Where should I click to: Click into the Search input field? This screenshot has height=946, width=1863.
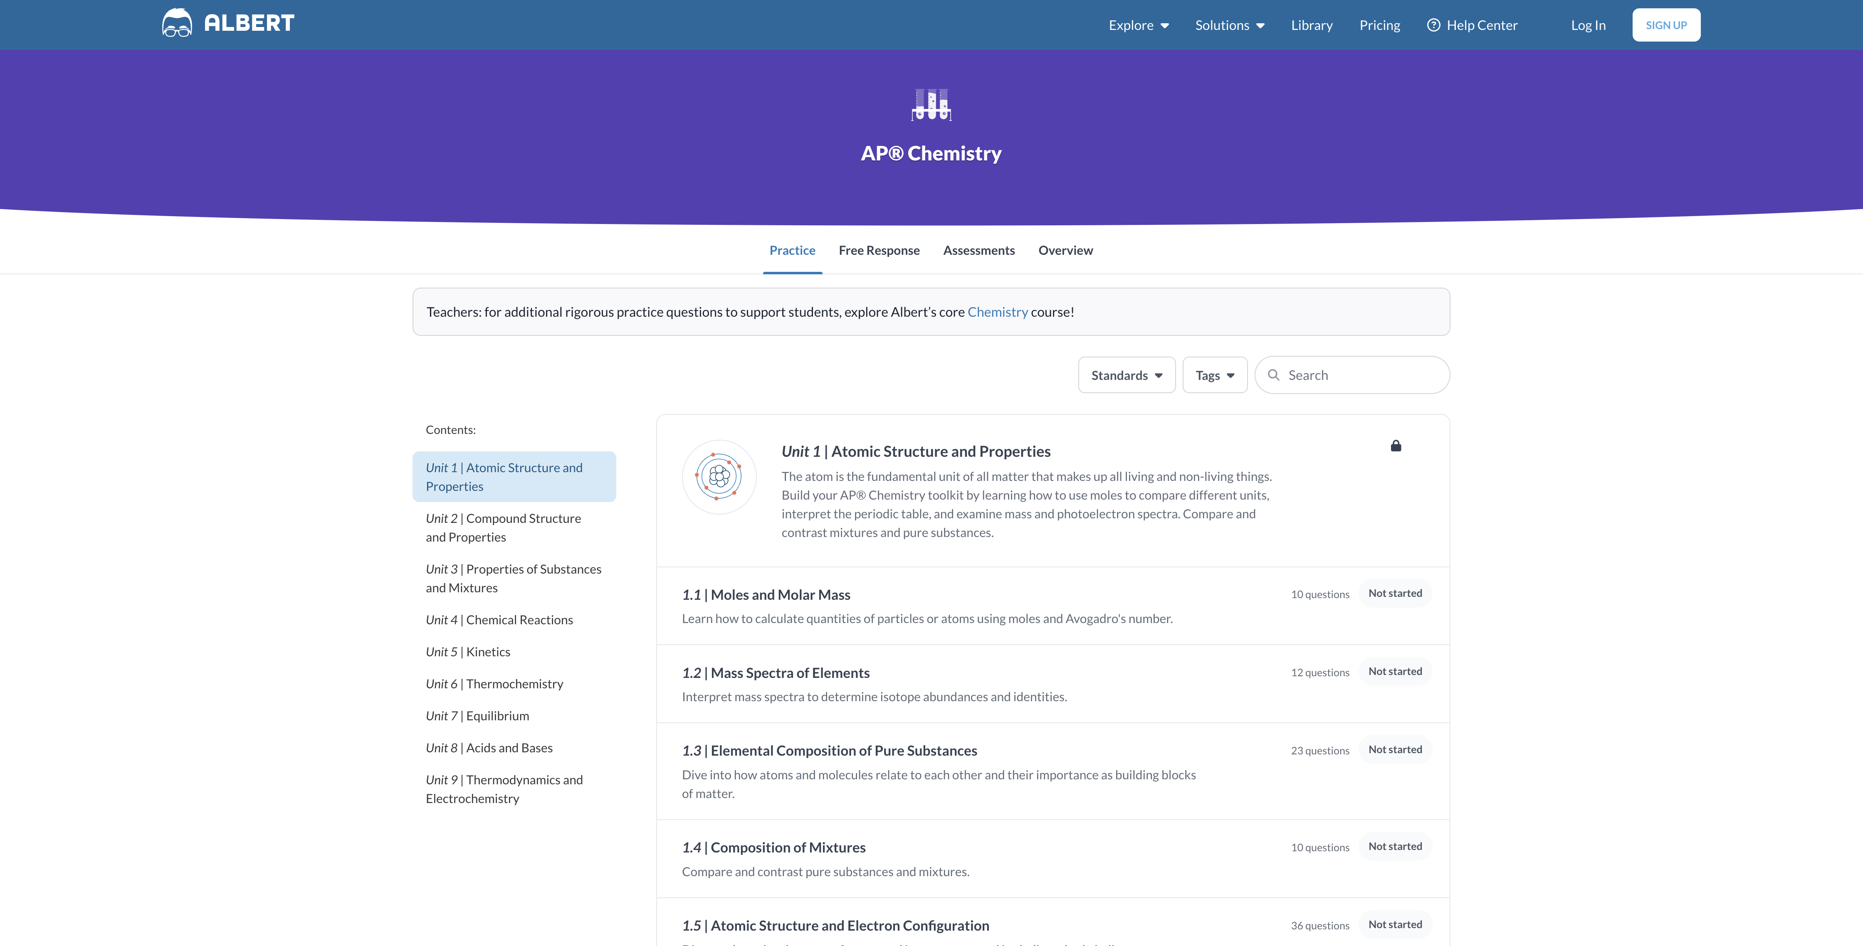[x=1360, y=375]
